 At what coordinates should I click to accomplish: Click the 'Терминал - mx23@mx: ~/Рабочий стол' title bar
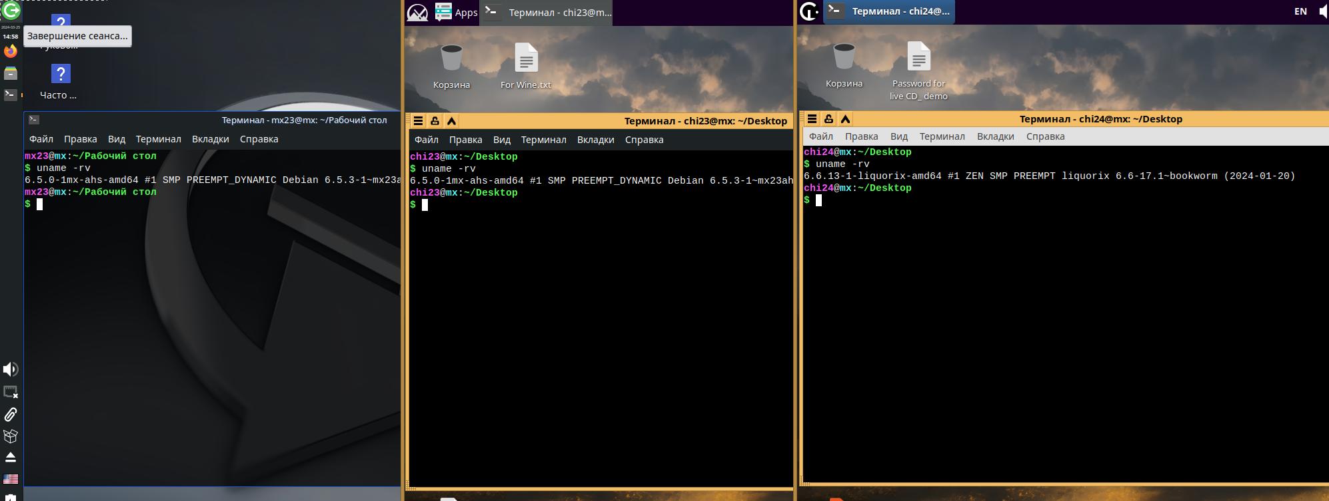click(213, 120)
